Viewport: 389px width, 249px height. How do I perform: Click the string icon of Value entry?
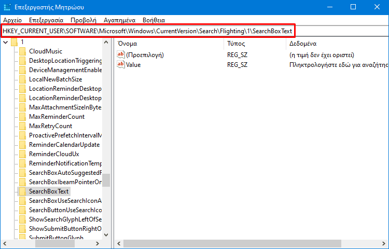(121, 64)
